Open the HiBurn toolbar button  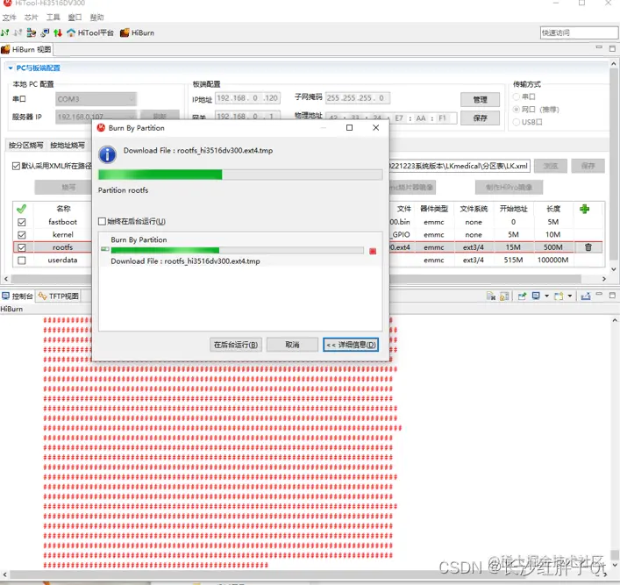[x=137, y=32]
